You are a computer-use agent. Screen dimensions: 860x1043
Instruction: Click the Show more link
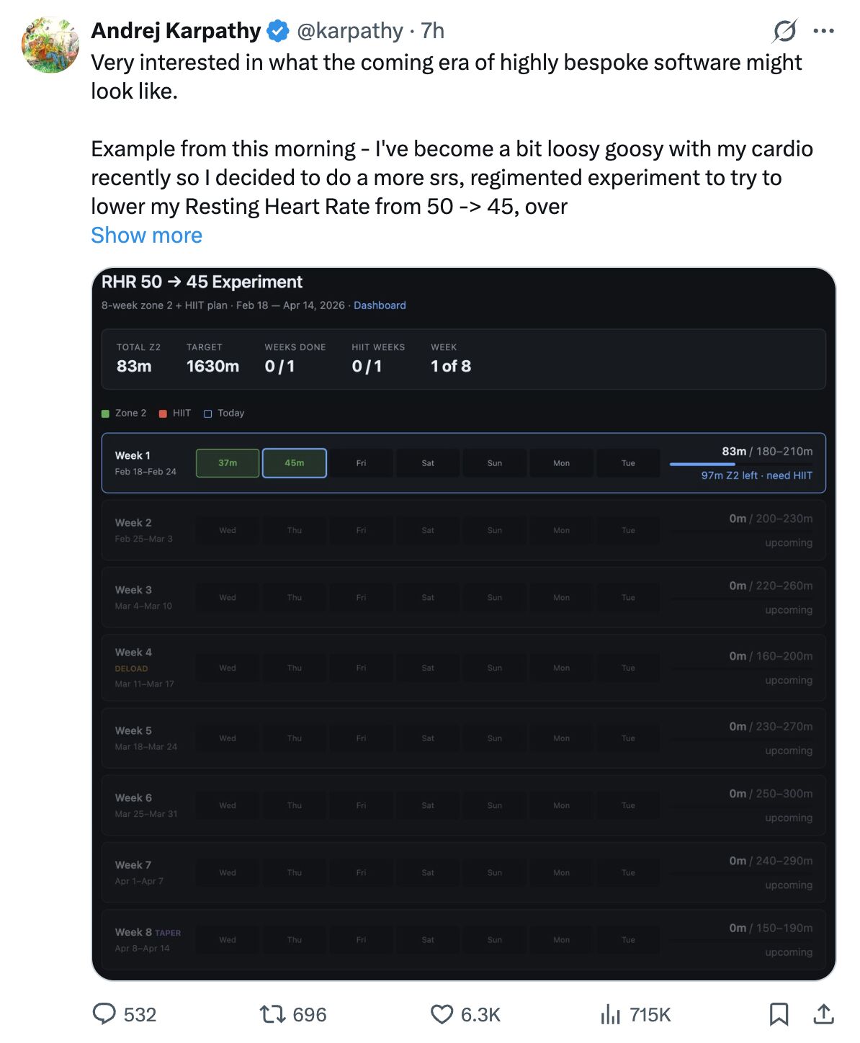(146, 235)
